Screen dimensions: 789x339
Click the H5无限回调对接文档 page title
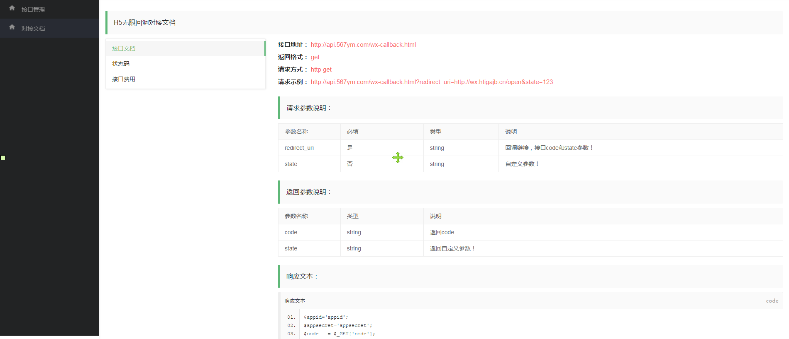(144, 23)
